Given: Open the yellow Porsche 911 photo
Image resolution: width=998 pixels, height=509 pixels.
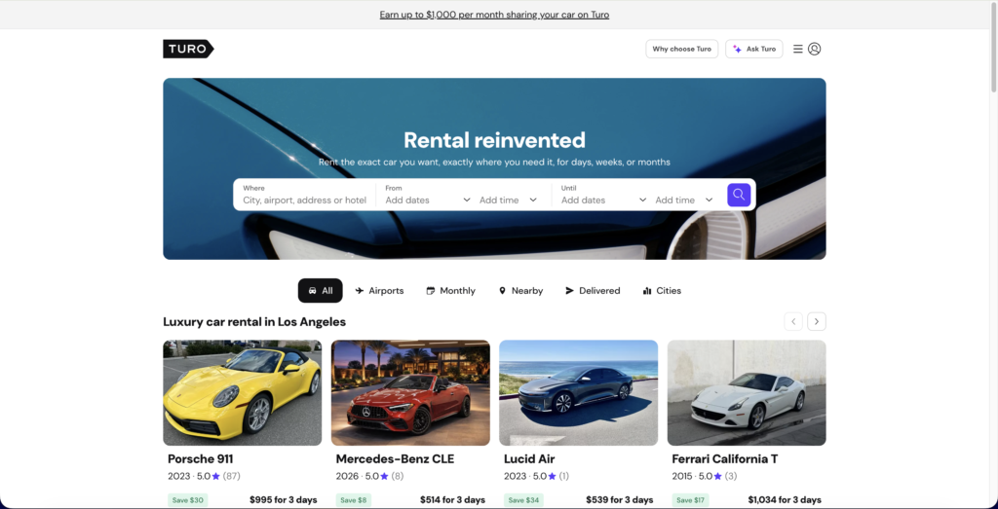Looking at the screenshot, I should pos(243,393).
